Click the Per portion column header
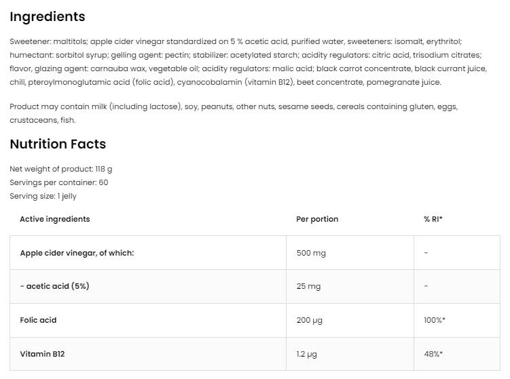Viewport: 510px width, 379px height. pos(317,219)
